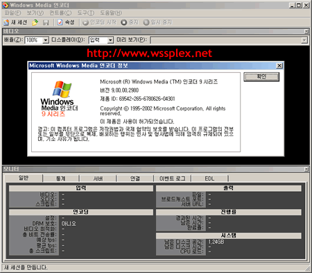Click the free disk space value 1.24GB

pos(216,242)
